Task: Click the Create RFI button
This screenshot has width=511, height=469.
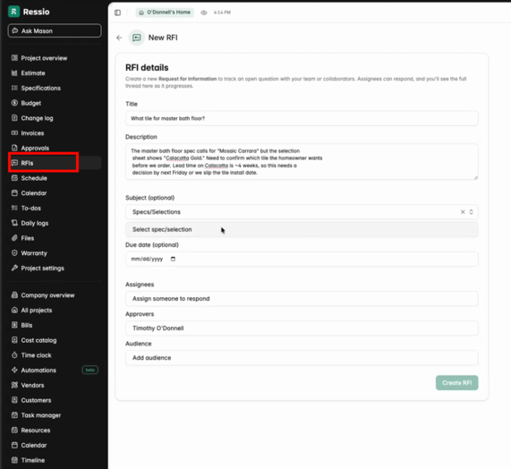Action: 457,383
